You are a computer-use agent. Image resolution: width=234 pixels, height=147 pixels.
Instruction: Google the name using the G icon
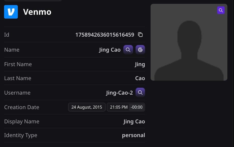pos(140,50)
